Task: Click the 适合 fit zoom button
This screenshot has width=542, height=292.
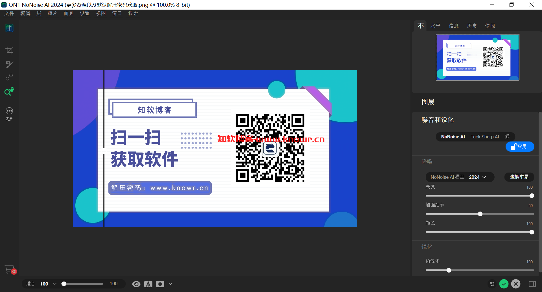Action: click(30, 284)
